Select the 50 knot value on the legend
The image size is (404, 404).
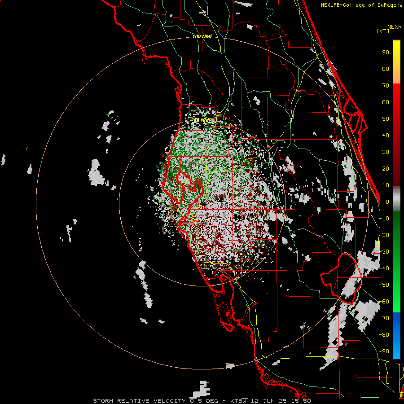(386, 119)
